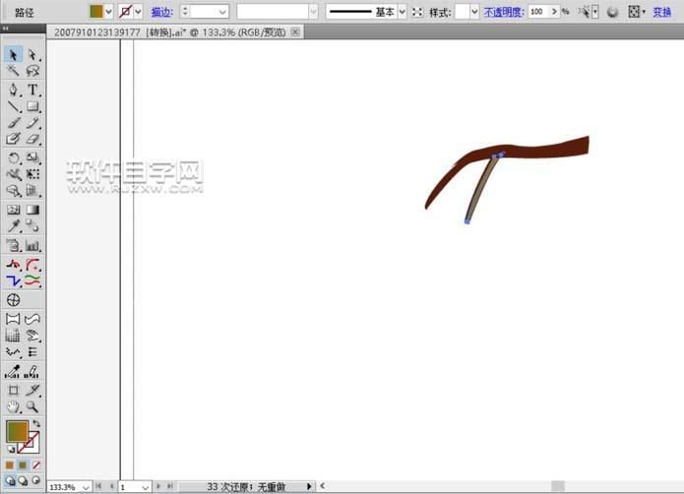This screenshot has width=684, height=494.
Task: Set fill to None in toolbox
Action: [36, 464]
